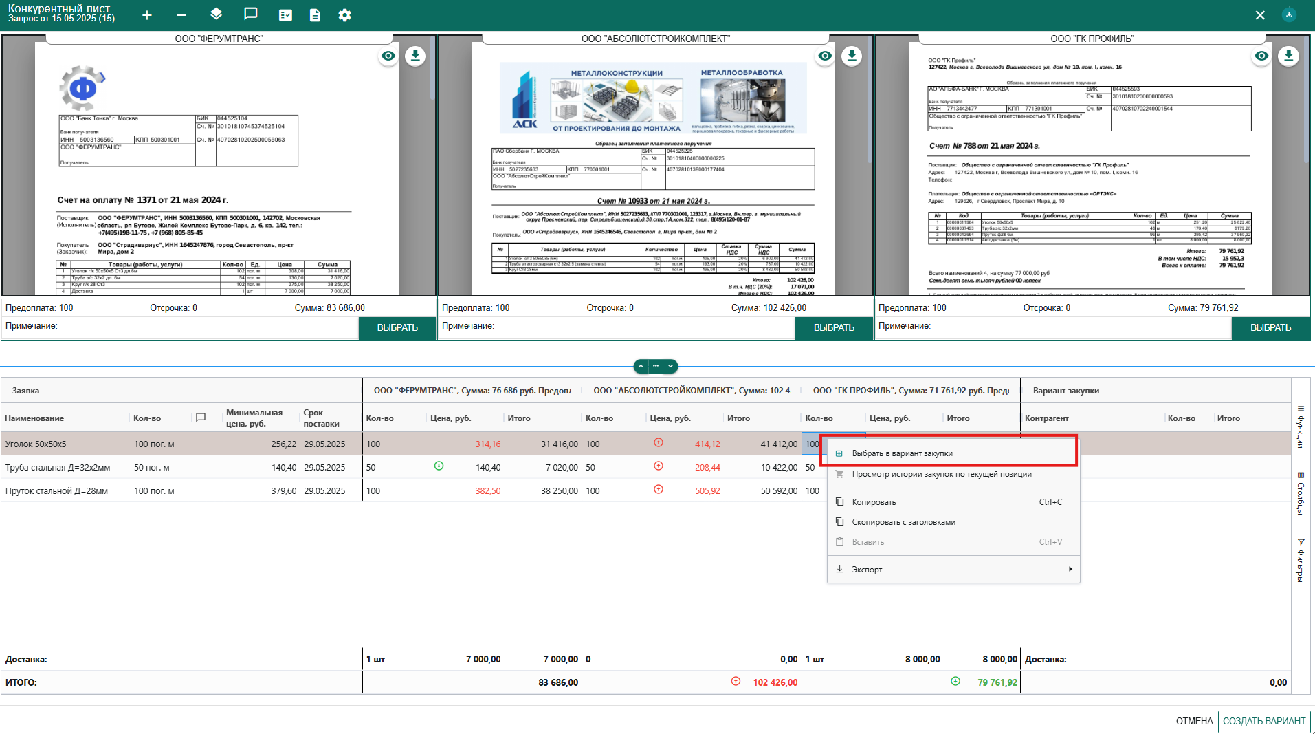This screenshot has height=734, width=1315.
Task: Toggle eye preview for ООО ГК ПРОФИЛЬ document
Action: (1261, 56)
